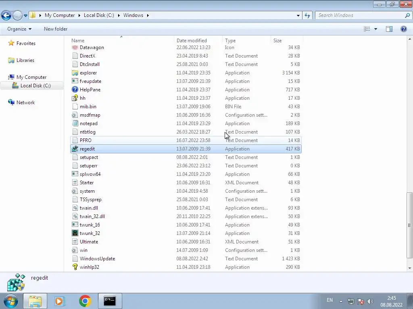Open the Windows Start button
This screenshot has height=309, width=413.
tap(11, 301)
